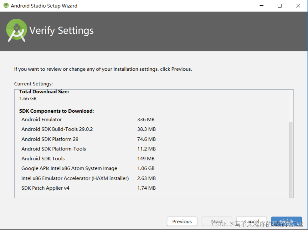Click the 149 MB size value
This screenshot has width=308, height=230.
146,159
